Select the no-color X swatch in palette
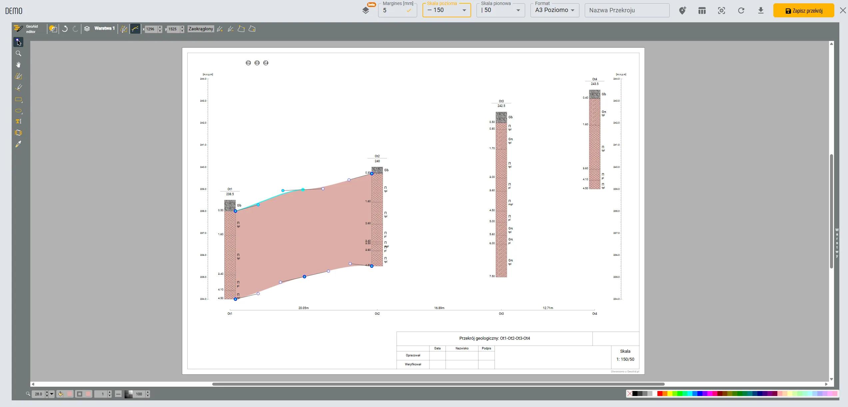 (629, 394)
